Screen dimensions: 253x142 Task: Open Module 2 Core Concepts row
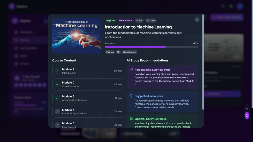point(88,84)
